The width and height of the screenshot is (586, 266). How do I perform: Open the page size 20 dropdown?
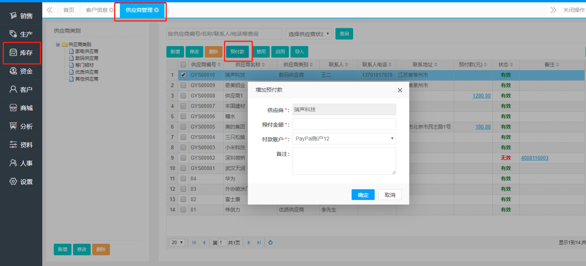click(177, 243)
